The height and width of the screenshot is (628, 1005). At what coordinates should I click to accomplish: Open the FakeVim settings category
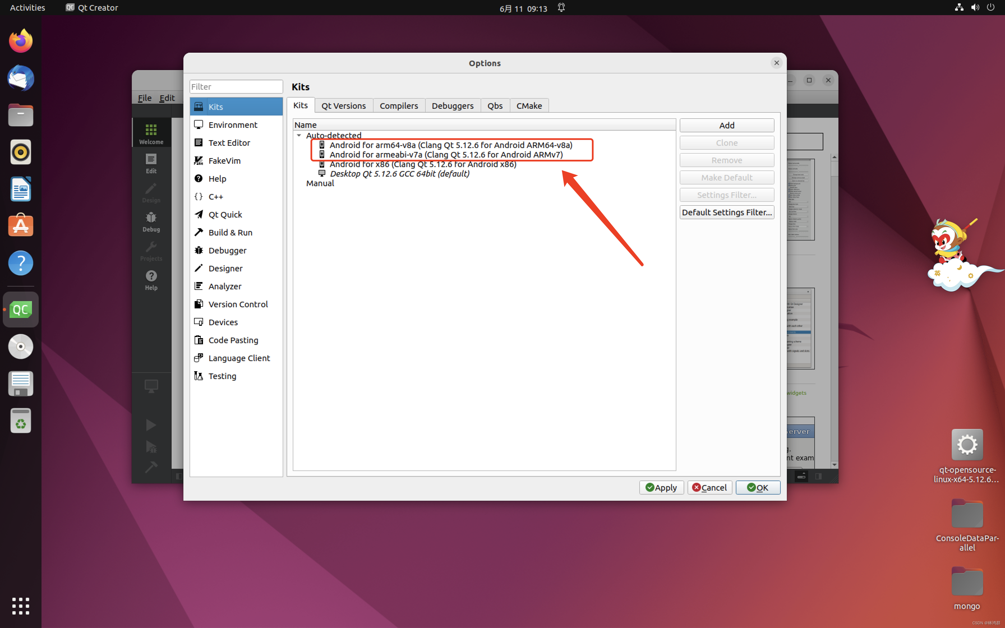pyautogui.click(x=224, y=161)
